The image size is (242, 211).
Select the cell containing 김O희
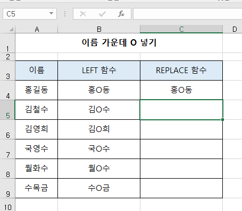coord(99,129)
